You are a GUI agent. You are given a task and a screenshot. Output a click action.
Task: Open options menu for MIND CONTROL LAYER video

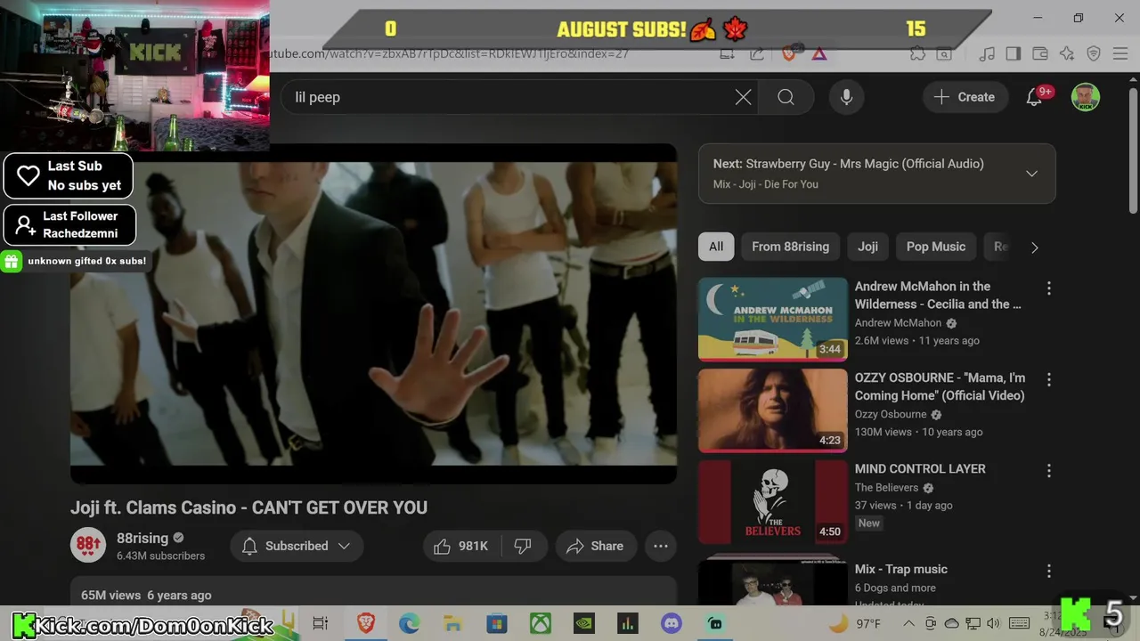click(x=1048, y=471)
